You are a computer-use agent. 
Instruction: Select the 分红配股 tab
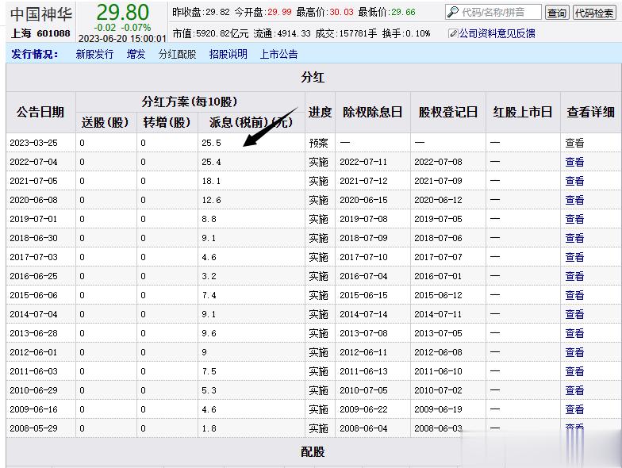tap(178, 54)
